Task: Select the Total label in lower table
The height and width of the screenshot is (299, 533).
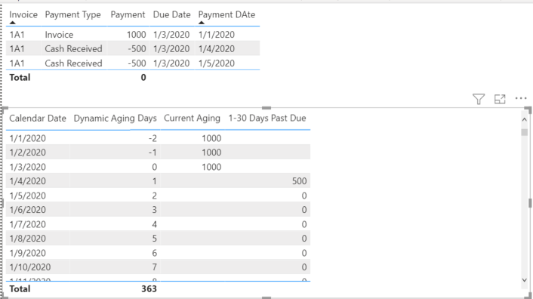Action: click(x=20, y=288)
